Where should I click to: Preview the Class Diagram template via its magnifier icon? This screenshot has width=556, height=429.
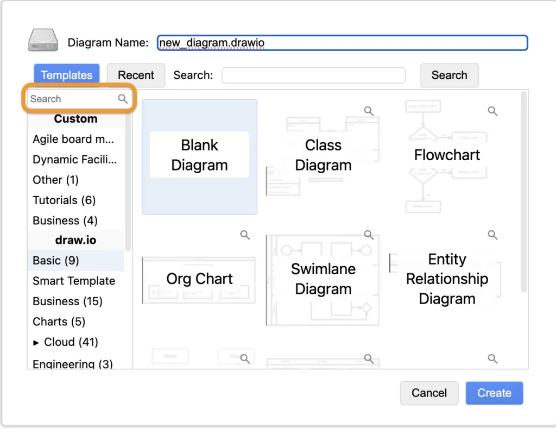(x=369, y=111)
